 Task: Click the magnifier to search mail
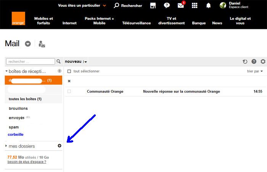pos(58,61)
